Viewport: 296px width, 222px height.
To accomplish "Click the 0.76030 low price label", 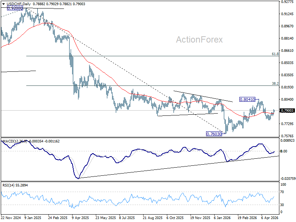I will click(214, 134).
